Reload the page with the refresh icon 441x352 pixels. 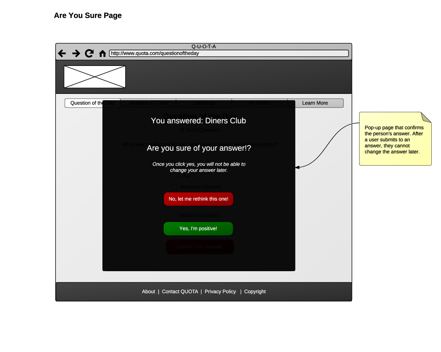[x=89, y=53]
